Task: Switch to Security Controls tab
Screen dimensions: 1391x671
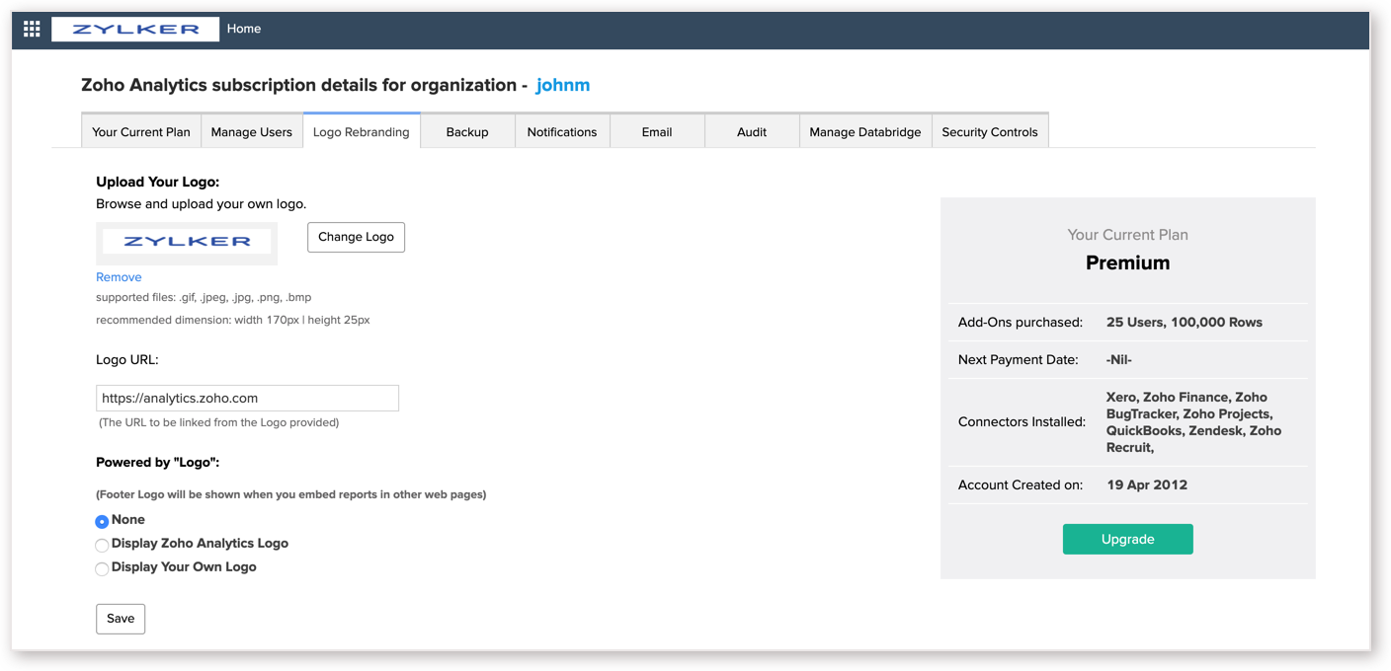Action: point(990,131)
